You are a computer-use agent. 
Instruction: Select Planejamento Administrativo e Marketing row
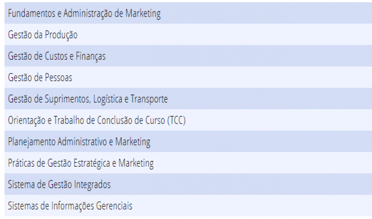point(188,141)
